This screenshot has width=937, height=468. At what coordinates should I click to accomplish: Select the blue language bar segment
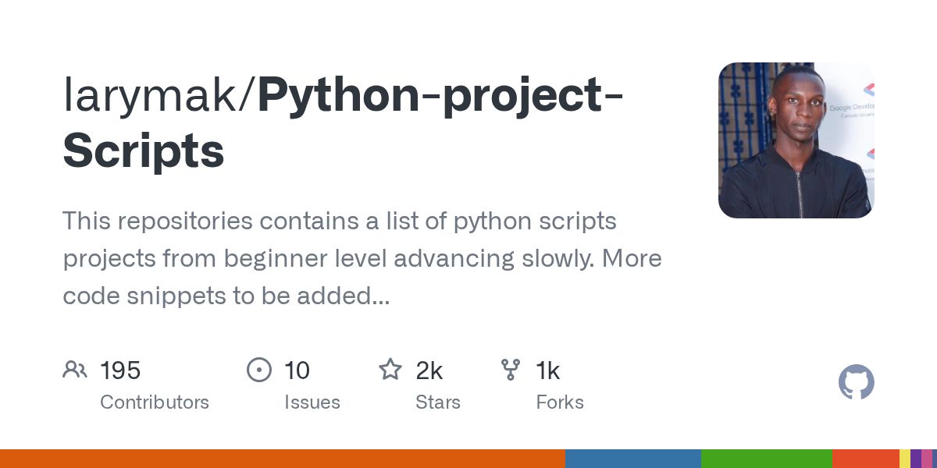tap(632, 459)
